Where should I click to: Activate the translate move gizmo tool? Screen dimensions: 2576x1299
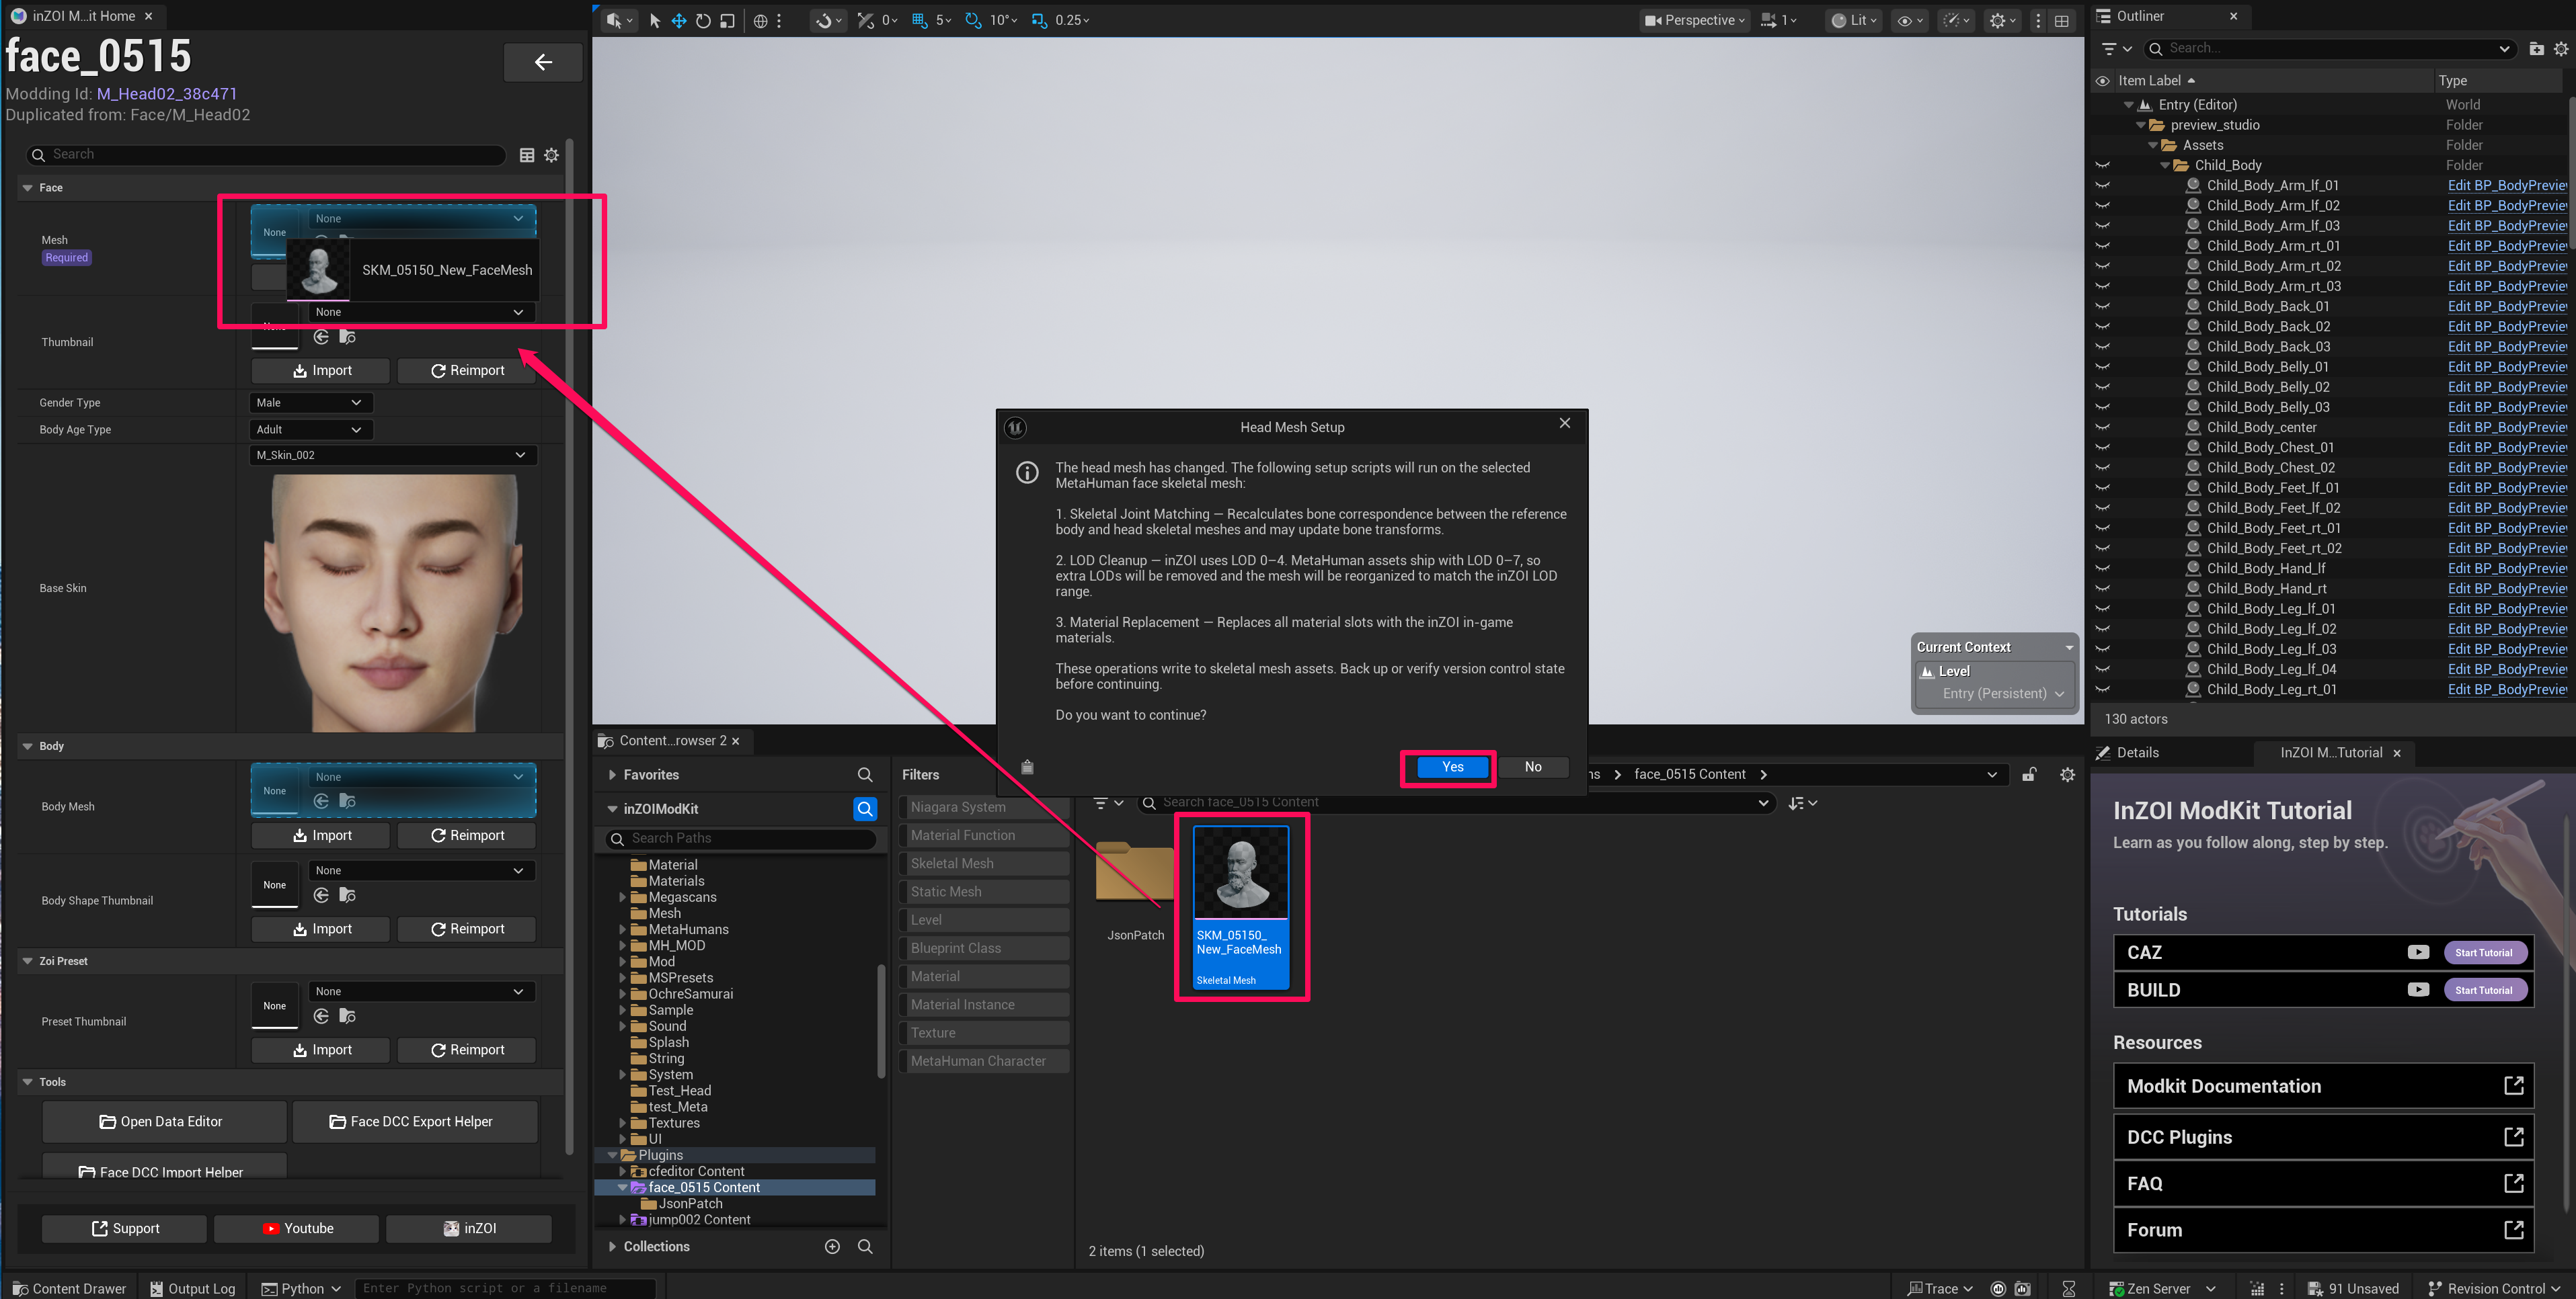[x=679, y=20]
